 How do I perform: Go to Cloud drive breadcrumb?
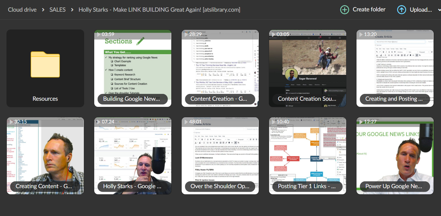click(x=22, y=10)
